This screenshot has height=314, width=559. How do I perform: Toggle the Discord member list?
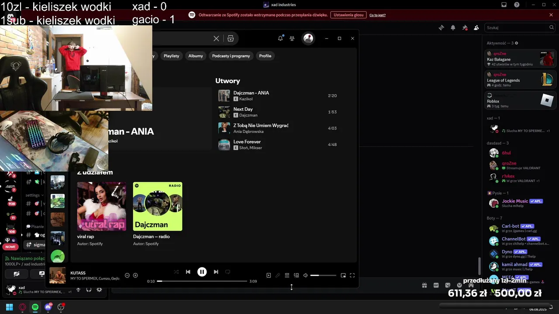click(x=476, y=27)
